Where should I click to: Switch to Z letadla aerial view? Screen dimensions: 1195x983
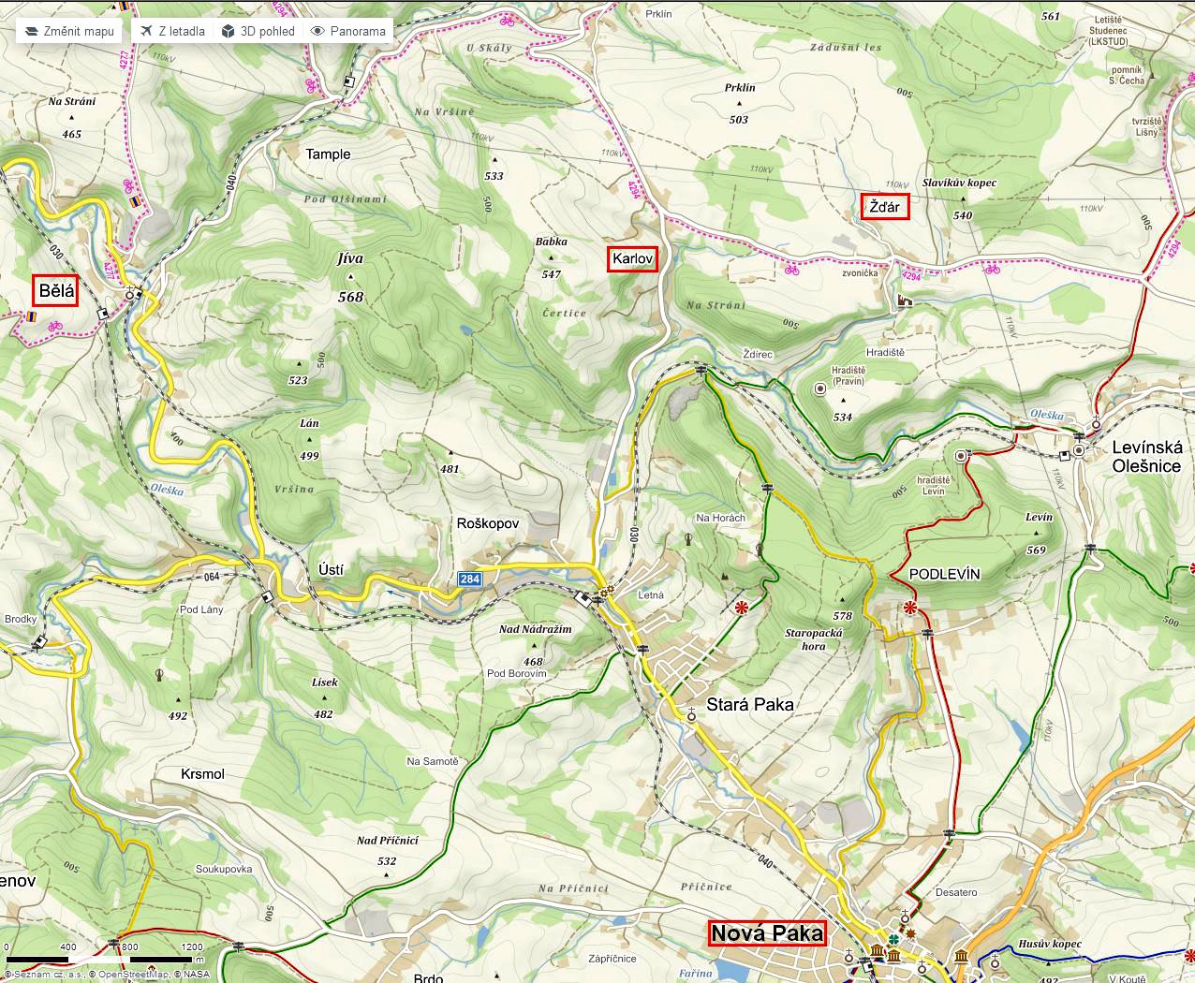click(x=172, y=31)
